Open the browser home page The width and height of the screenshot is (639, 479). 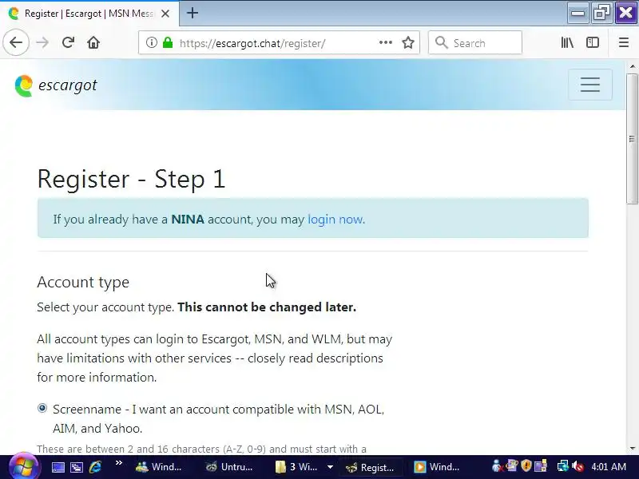coord(93,42)
